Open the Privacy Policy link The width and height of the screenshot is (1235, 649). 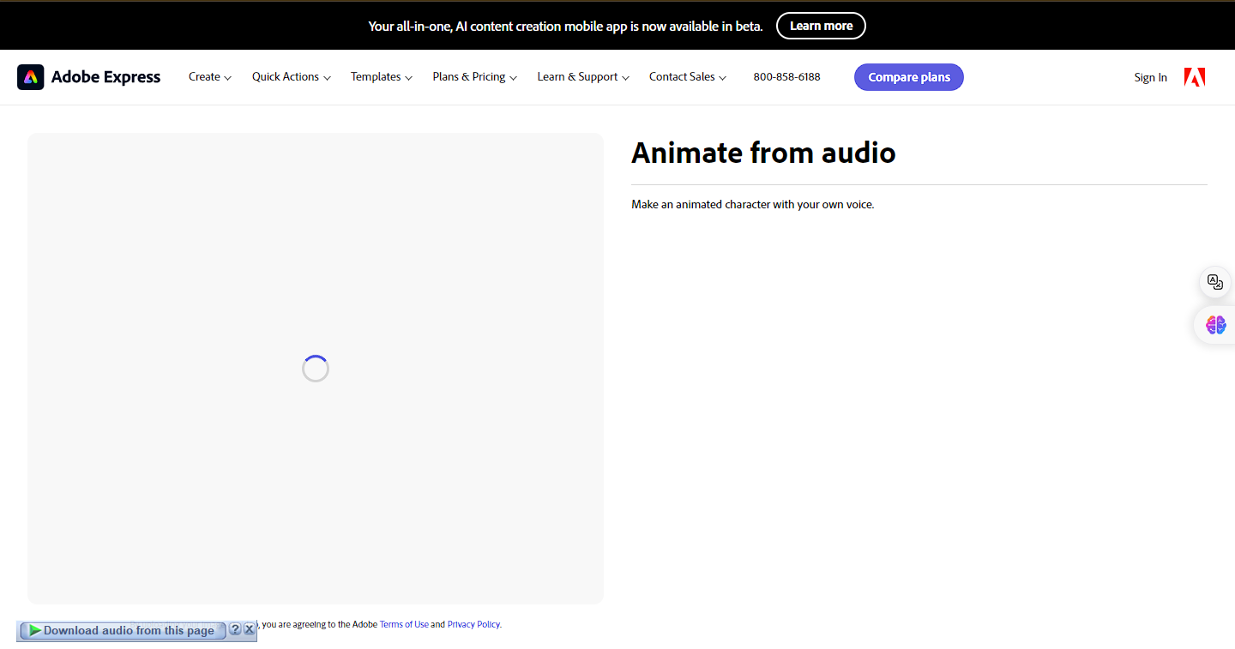click(473, 624)
